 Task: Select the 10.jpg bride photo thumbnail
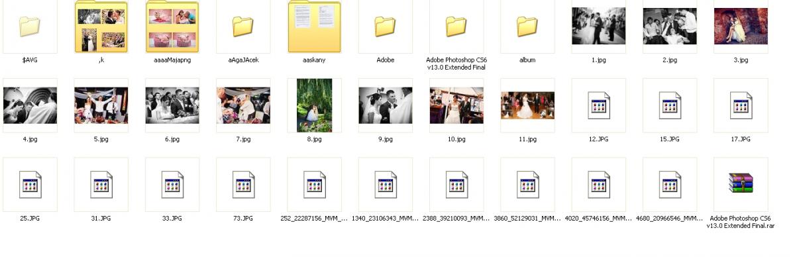(x=456, y=105)
